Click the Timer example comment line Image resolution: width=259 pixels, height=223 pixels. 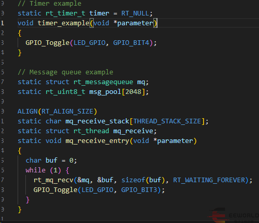(50, 4)
